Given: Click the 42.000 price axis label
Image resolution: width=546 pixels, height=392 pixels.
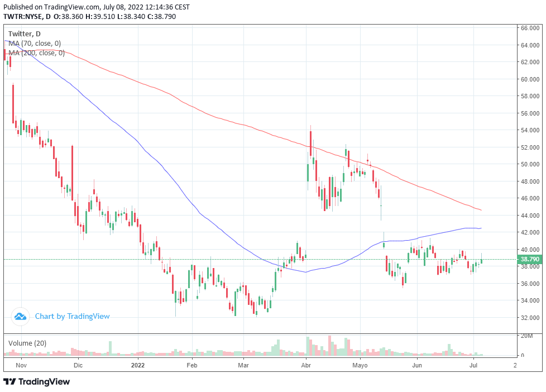Looking at the screenshot, I should tap(530, 232).
